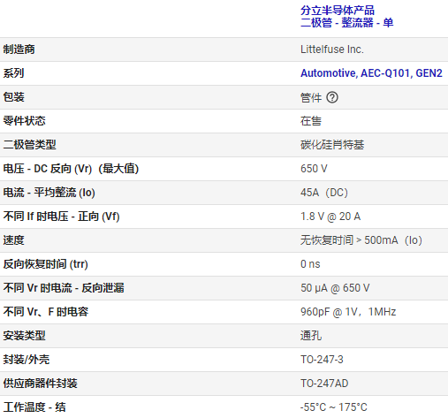This screenshot has height=418, width=448.
Task: Open the 二极管 - 整流器 - 单 link
Action: 346,23
